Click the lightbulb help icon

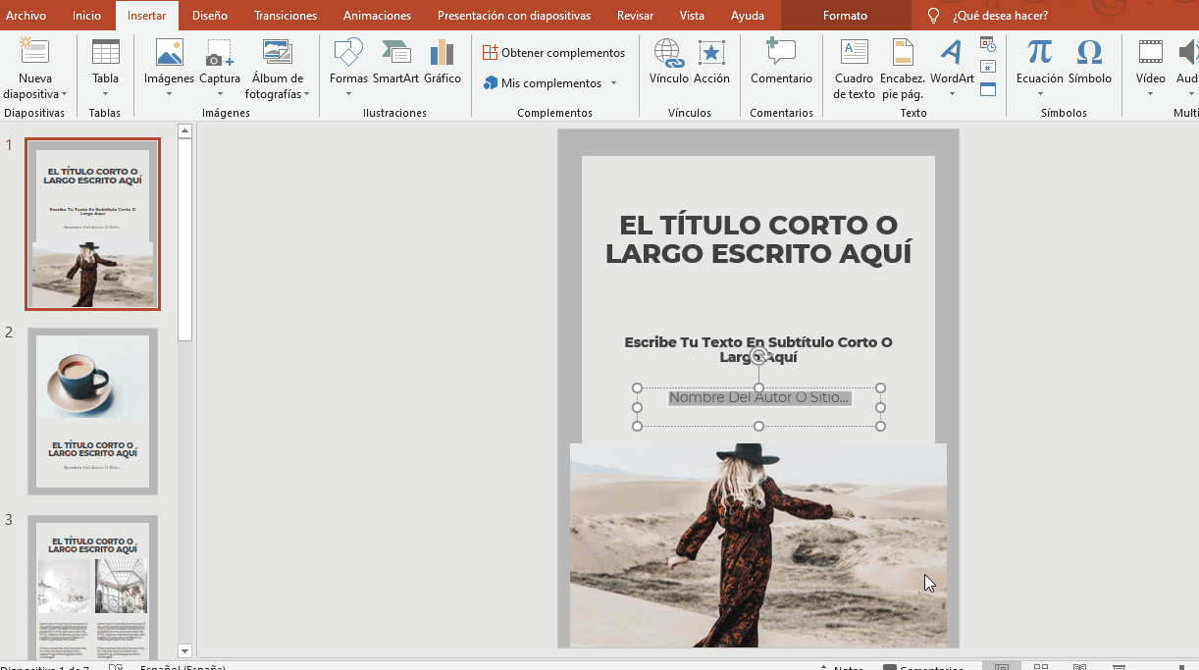(x=933, y=16)
